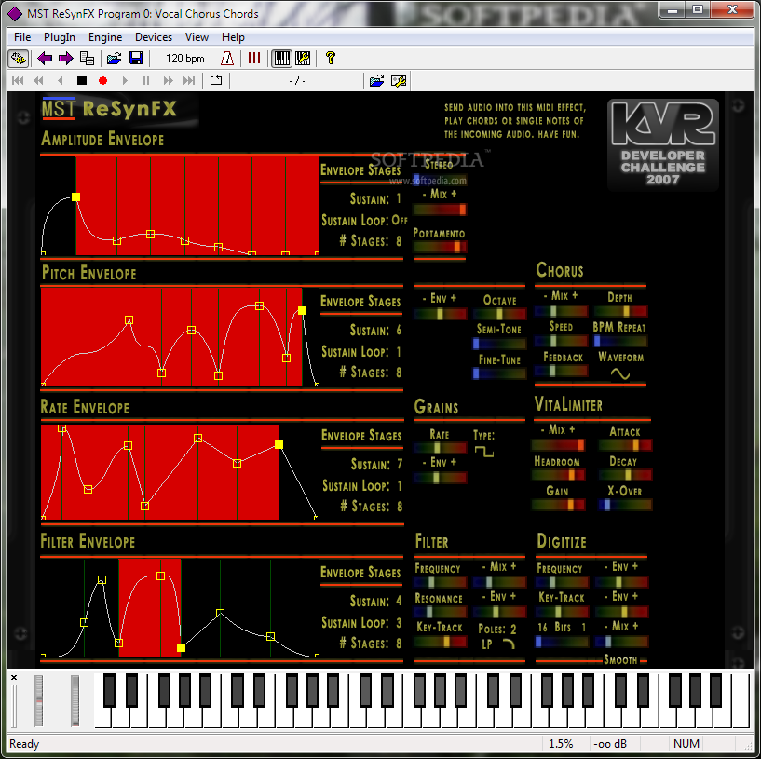The height and width of the screenshot is (759, 761).
Task: Open the Help menu
Action: 233,37
